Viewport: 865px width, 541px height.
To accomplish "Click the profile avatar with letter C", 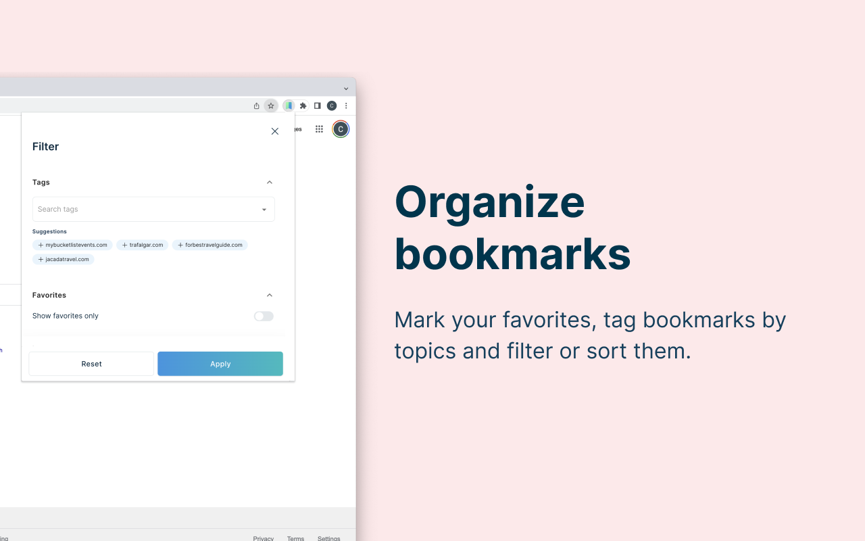I will coord(340,129).
